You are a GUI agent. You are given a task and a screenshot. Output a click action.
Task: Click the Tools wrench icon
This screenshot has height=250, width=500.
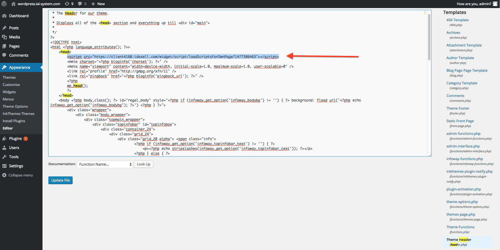tap(4, 157)
